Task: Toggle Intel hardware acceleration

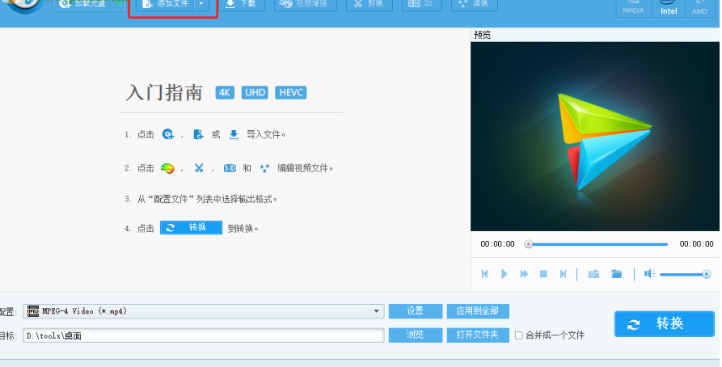Action: point(669,8)
